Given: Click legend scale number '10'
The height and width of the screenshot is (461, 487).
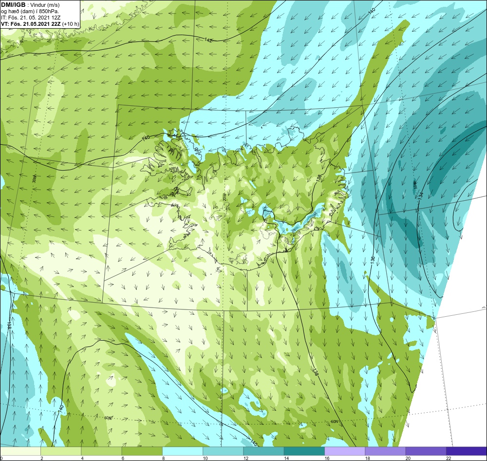Looking at the screenshot, I should pos(205,458).
